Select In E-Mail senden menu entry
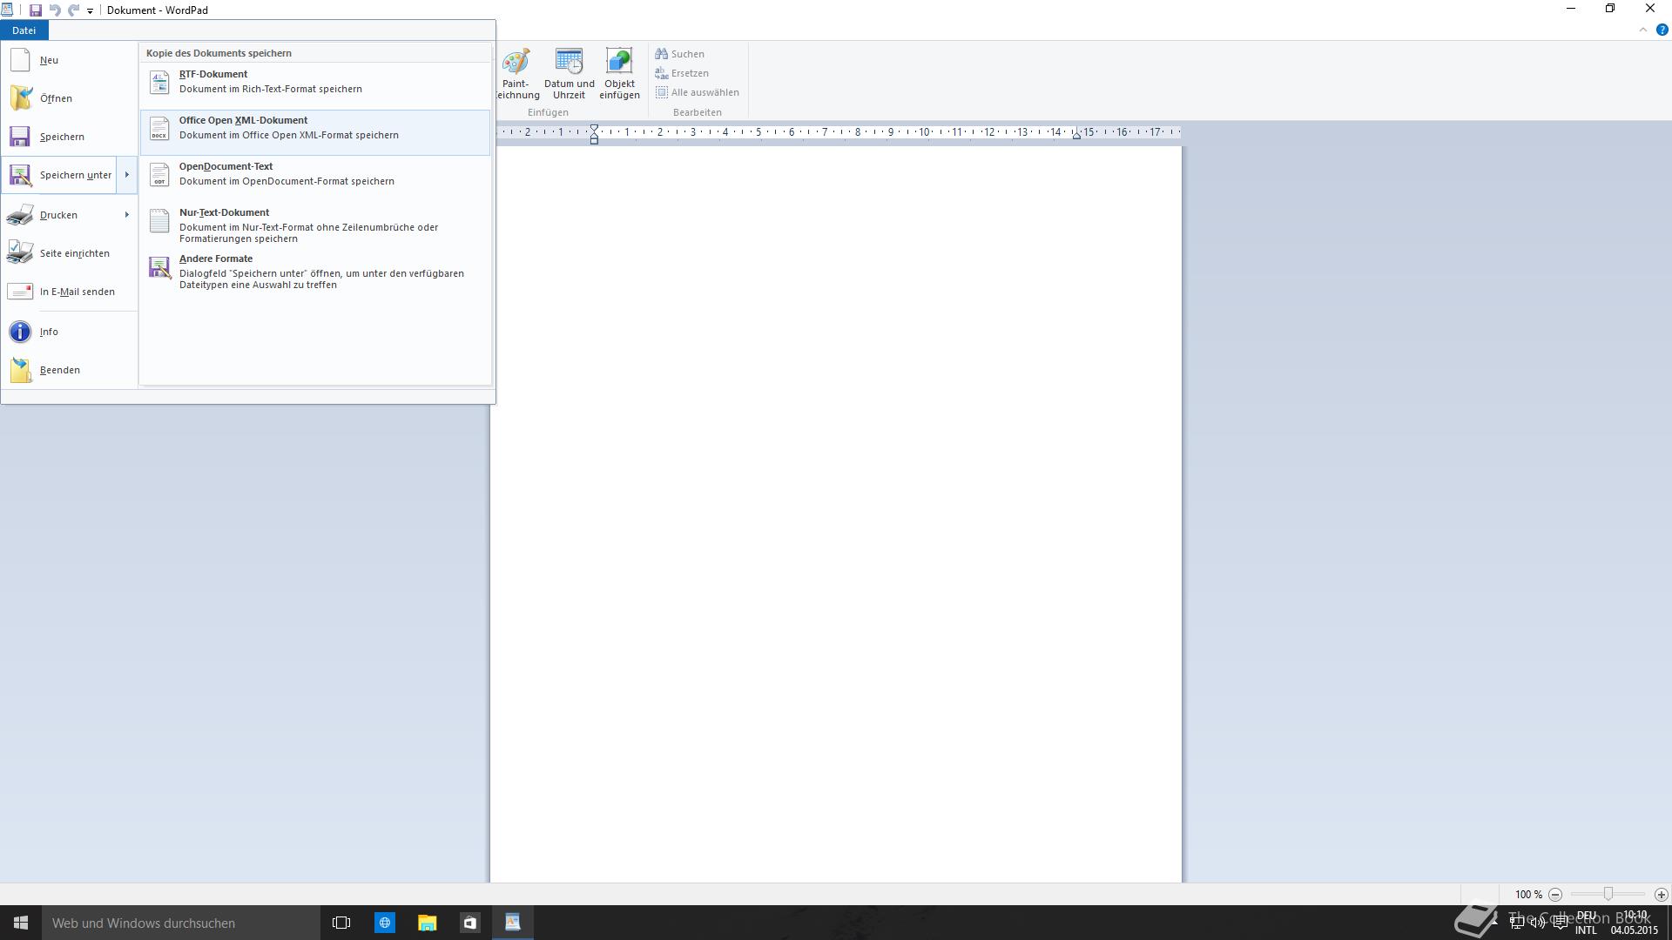Image resolution: width=1672 pixels, height=940 pixels. (x=70, y=292)
